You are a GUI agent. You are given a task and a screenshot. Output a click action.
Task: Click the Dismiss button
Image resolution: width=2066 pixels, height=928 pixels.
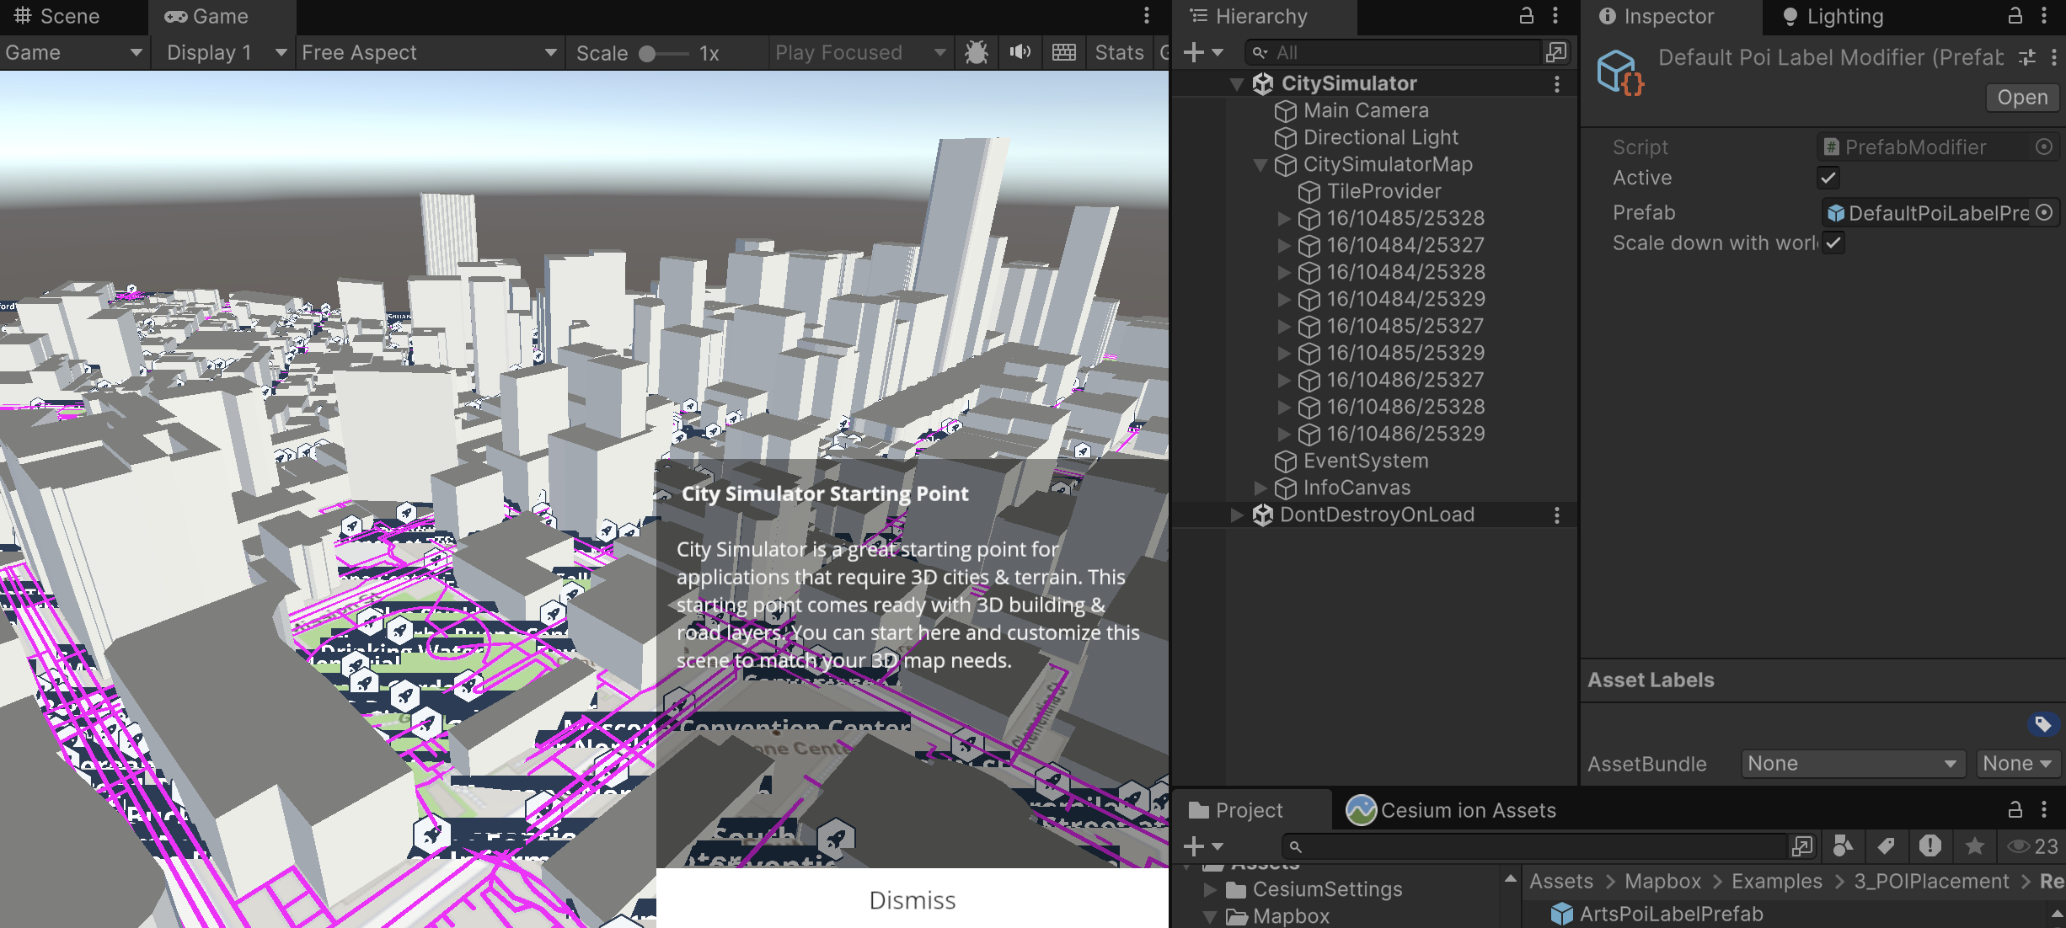tap(913, 900)
